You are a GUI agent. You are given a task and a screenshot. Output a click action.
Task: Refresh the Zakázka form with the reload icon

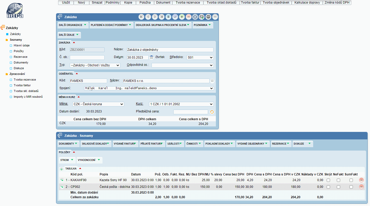point(195,17)
